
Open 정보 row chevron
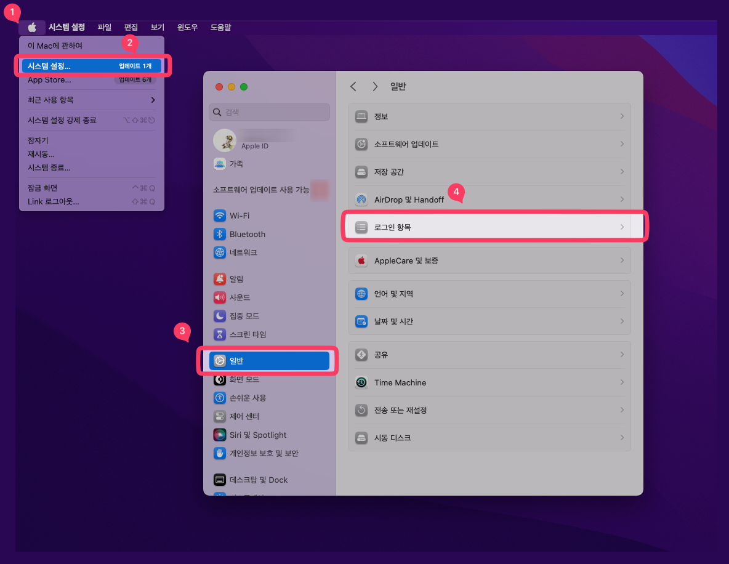coord(622,116)
